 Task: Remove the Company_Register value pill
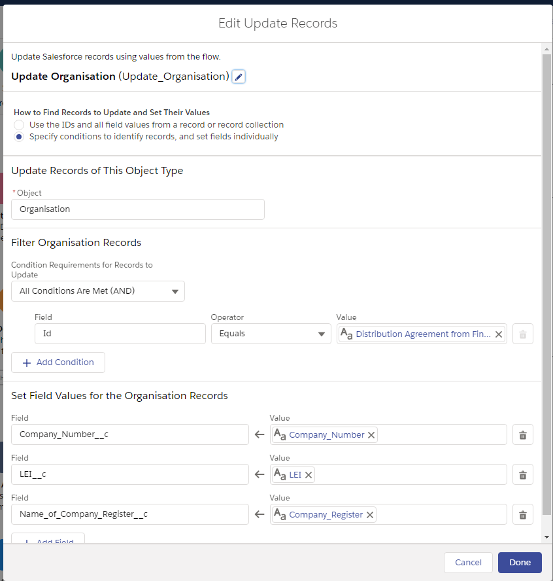point(370,515)
